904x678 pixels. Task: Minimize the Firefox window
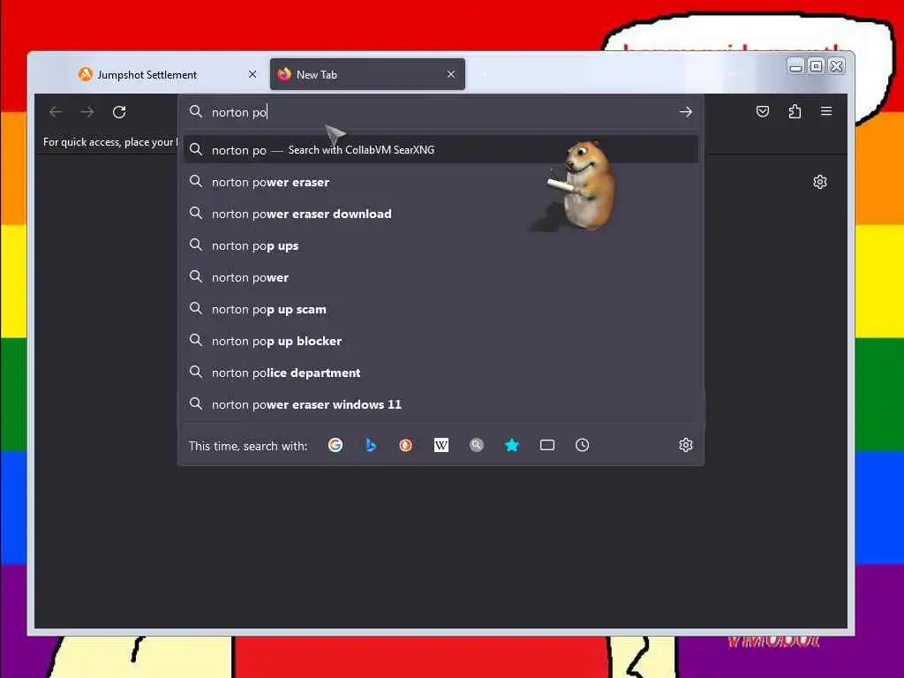(x=795, y=66)
